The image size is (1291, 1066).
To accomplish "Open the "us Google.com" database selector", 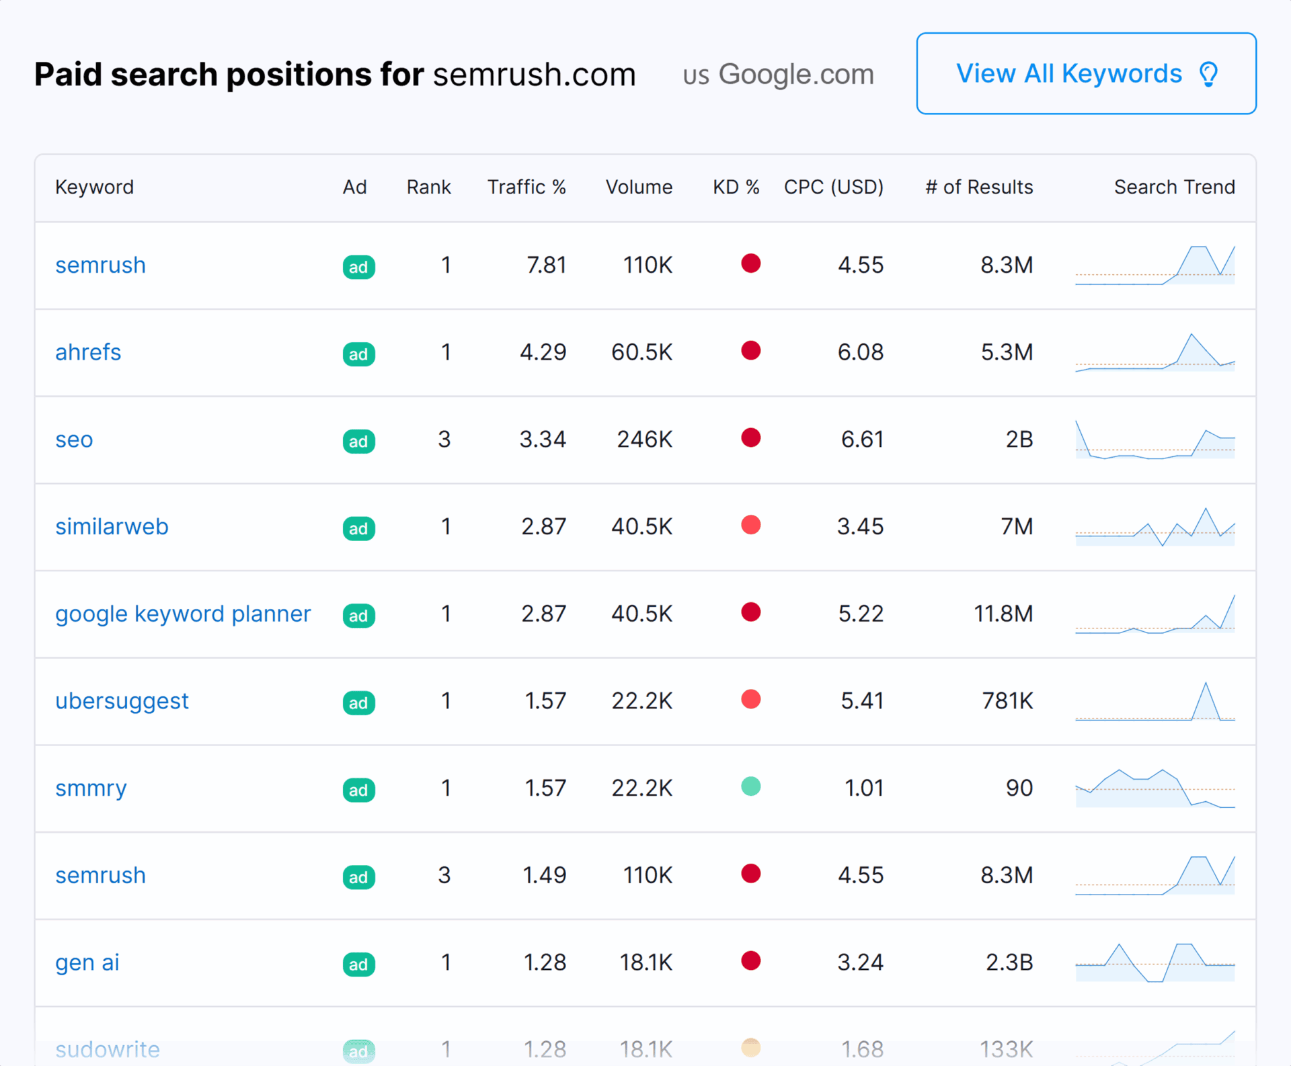I will pyautogui.click(x=777, y=74).
